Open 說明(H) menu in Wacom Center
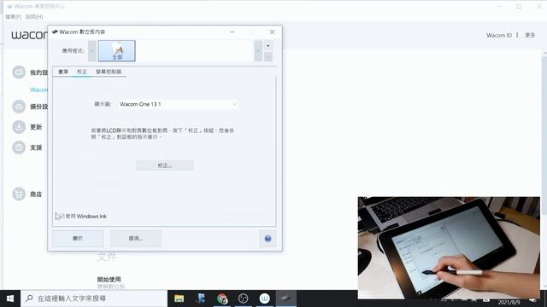The image size is (547, 307). click(34, 17)
